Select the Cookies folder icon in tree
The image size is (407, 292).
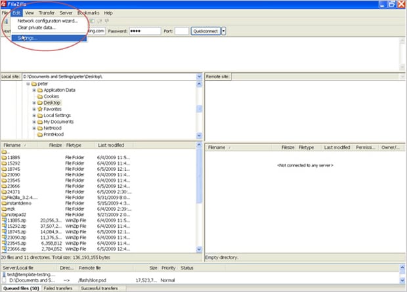(x=39, y=96)
